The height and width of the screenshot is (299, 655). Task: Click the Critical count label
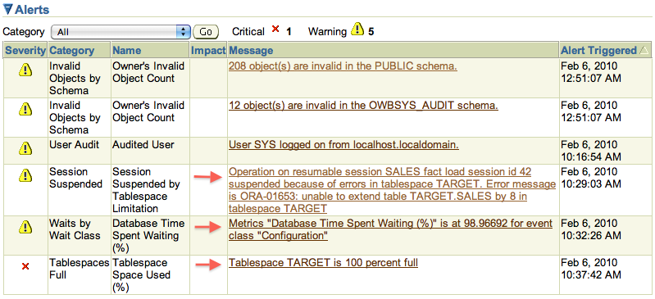248,32
